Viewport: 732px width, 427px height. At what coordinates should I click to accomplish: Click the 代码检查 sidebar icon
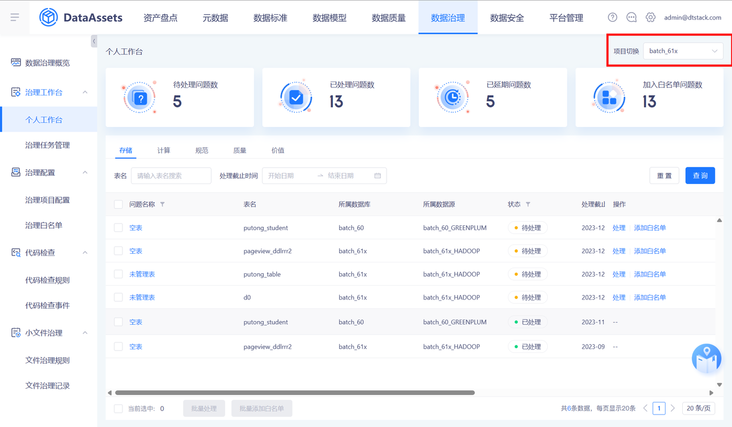pyautogui.click(x=16, y=252)
